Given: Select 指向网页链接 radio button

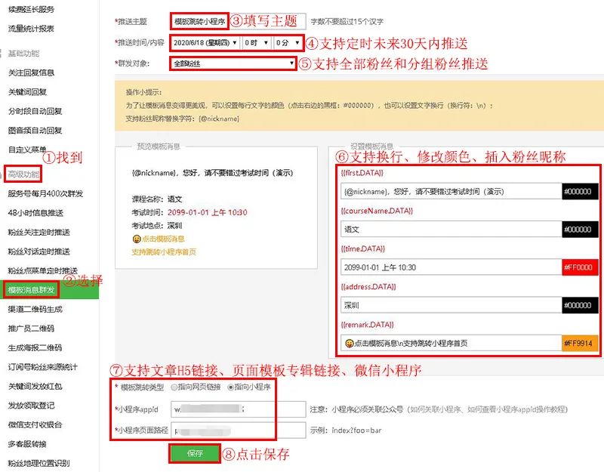Looking at the screenshot, I should click(x=174, y=387).
